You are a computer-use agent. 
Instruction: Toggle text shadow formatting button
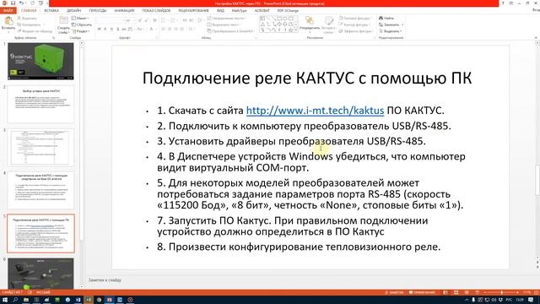(118, 30)
